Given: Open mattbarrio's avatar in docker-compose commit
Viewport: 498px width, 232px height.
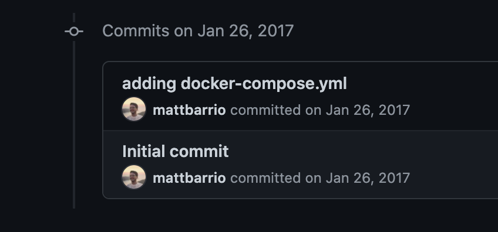Looking at the screenshot, I should pos(134,109).
